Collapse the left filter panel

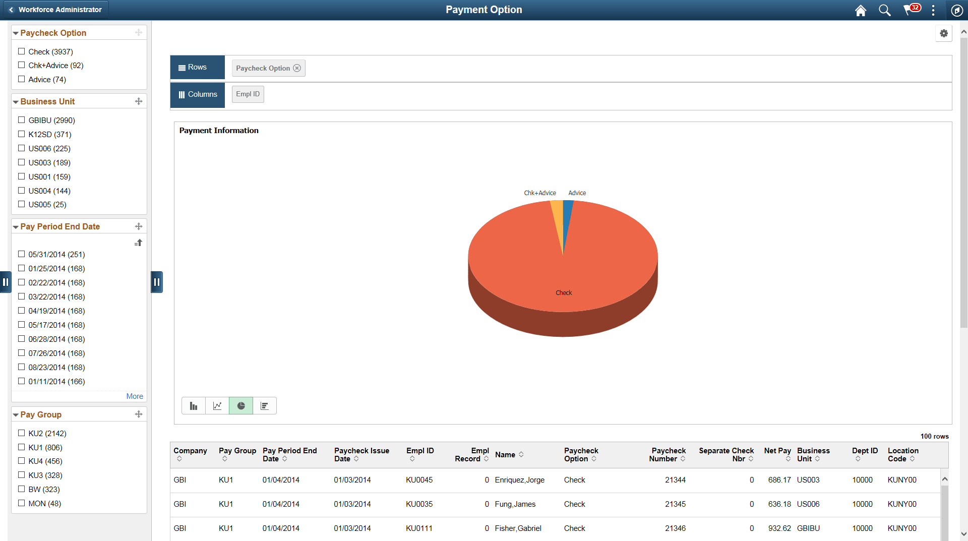pos(157,282)
